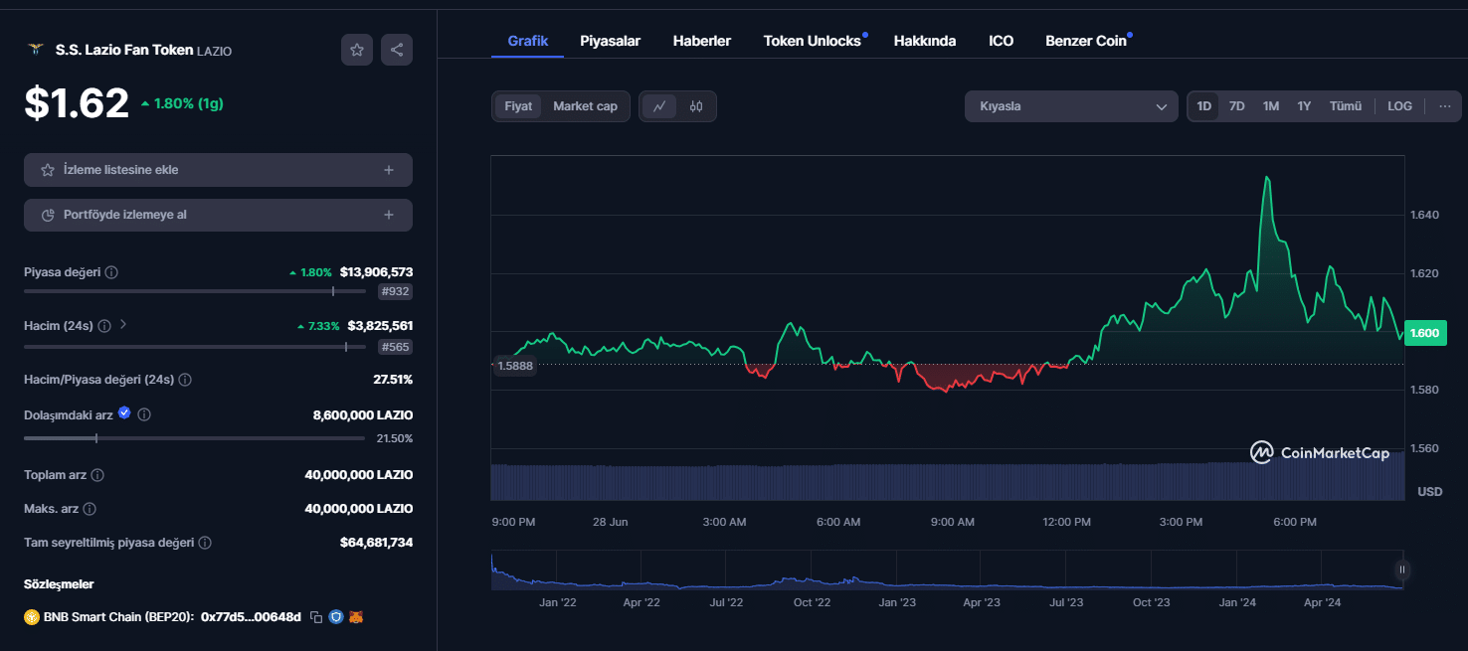Click the Dolaşımdaki arz supply bar

tap(194, 437)
